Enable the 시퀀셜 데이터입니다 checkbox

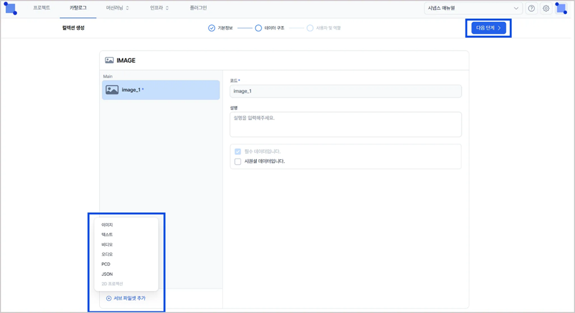click(x=237, y=161)
